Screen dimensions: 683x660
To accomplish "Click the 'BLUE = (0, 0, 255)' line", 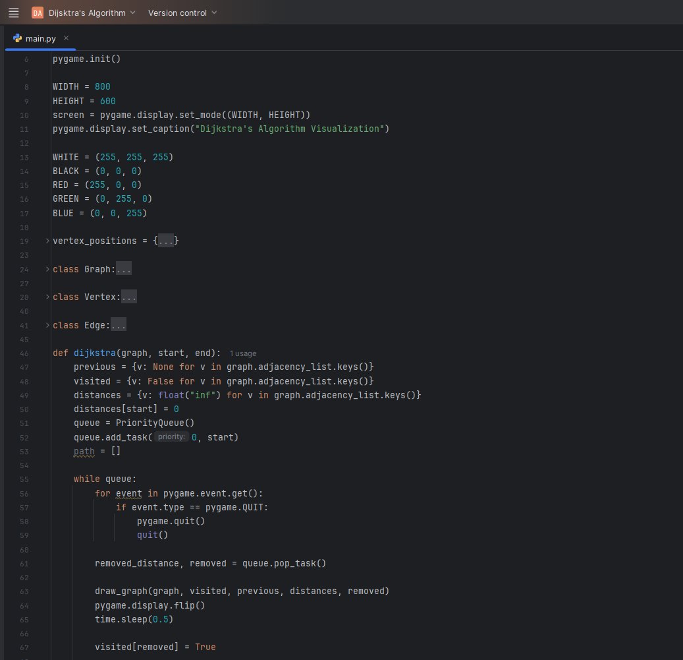I will 99,213.
